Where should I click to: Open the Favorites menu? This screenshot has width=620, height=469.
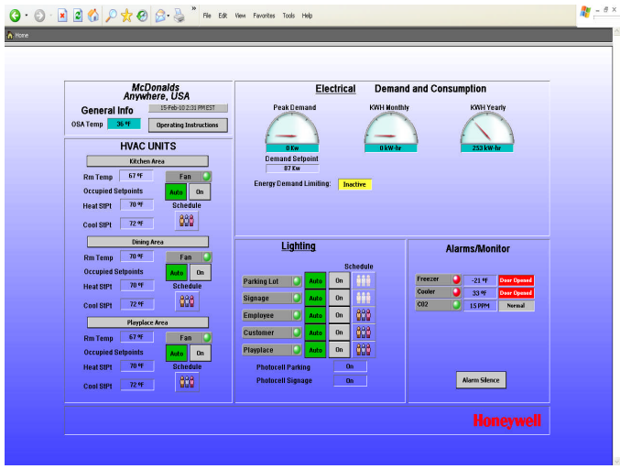click(264, 16)
